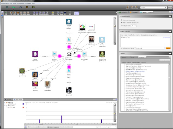Image resolution: width=173 pixels, height=129 pixels.
Task: Apply the circle layout icon
Action: (x=40, y=13)
